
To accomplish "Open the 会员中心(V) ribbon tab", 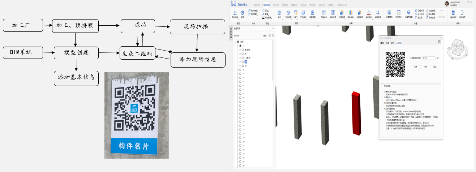I will click(342, 5).
